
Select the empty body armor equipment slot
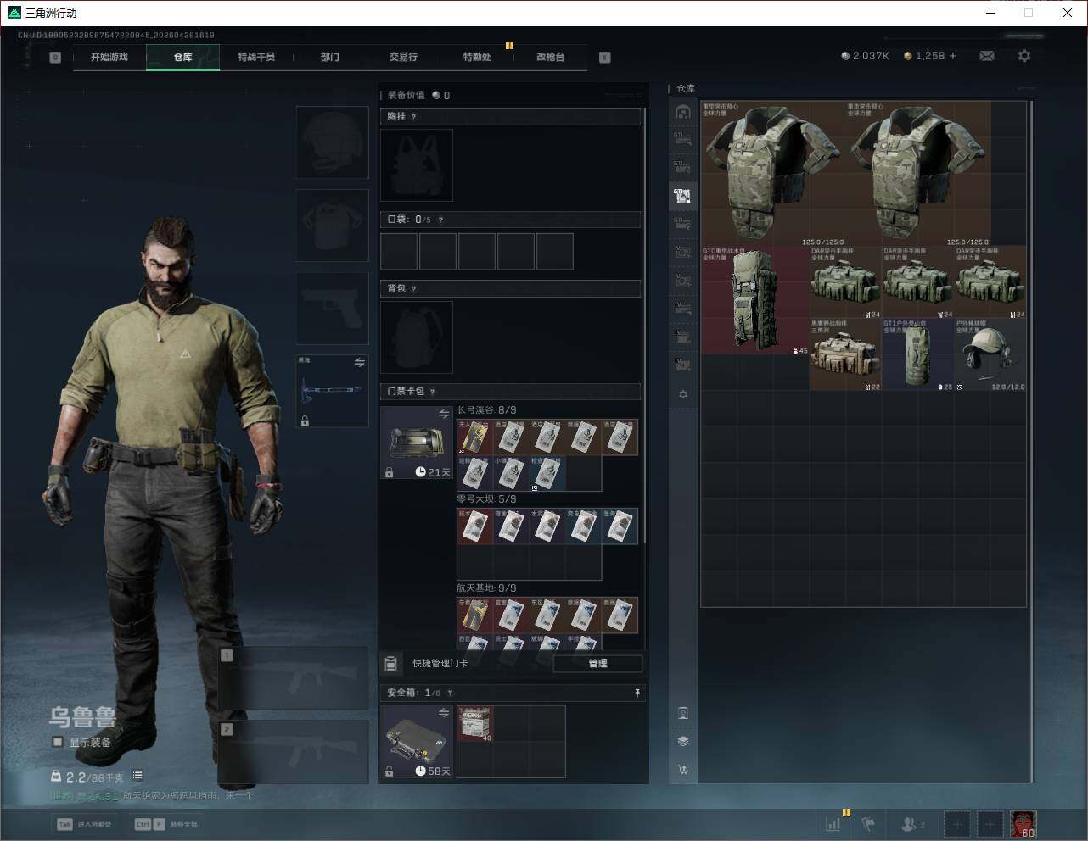[333, 226]
